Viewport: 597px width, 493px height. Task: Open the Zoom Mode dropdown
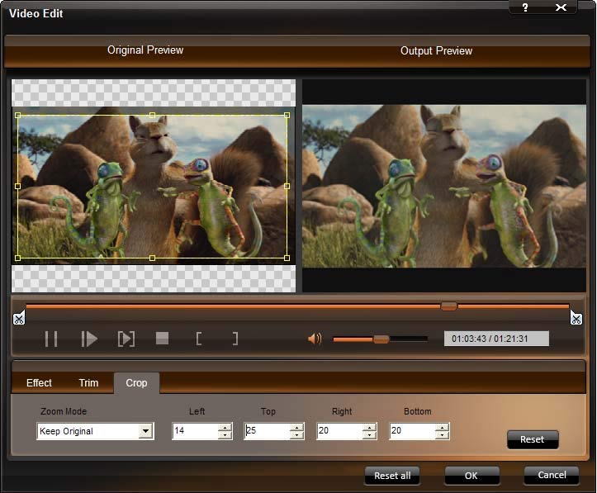click(x=145, y=431)
